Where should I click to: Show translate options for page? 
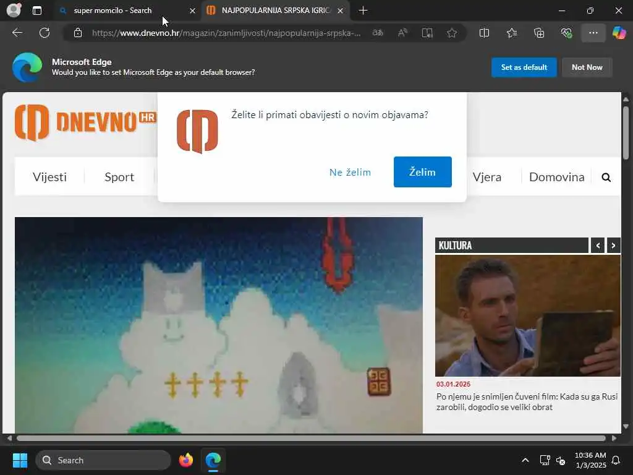(378, 33)
